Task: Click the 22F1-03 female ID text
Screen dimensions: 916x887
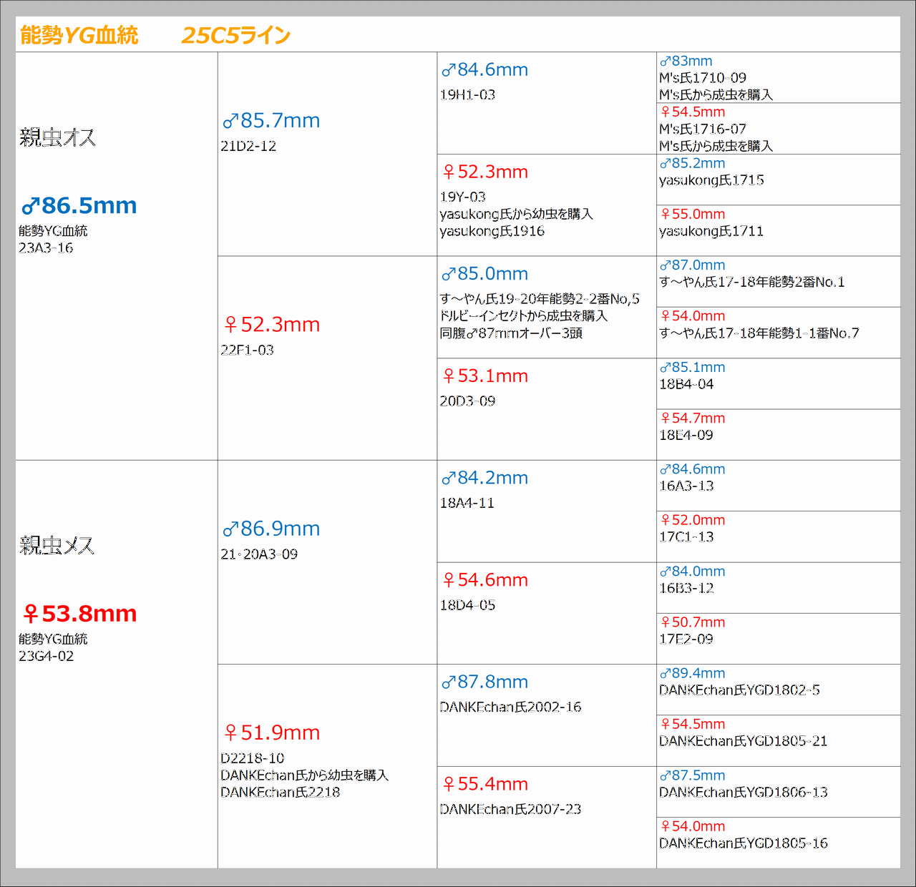Action: coord(247,351)
